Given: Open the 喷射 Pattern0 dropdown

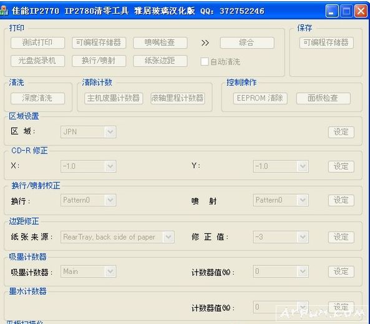Looking at the screenshot, I should 281,200.
